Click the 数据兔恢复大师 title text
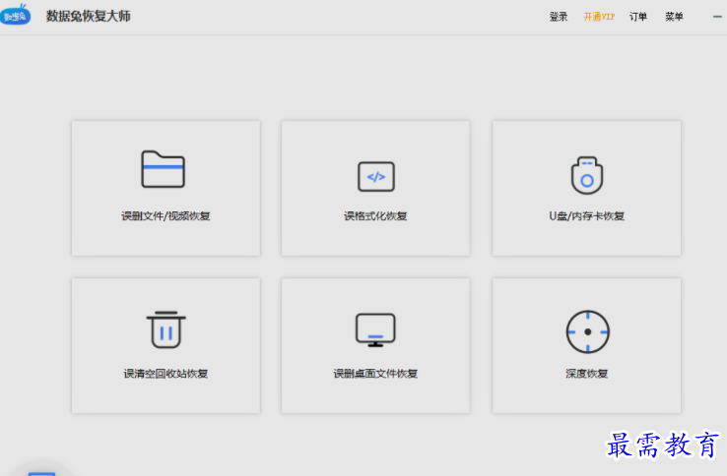The width and height of the screenshot is (727, 476). [88, 16]
